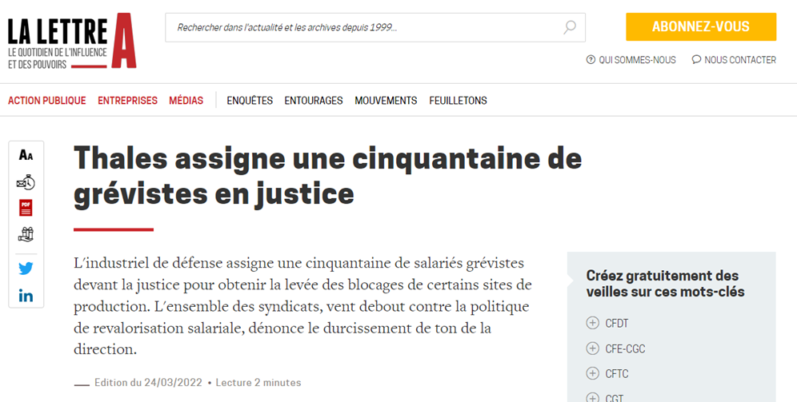Click the headline 'Thales assigne une cinquantaine'

[x=328, y=176]
